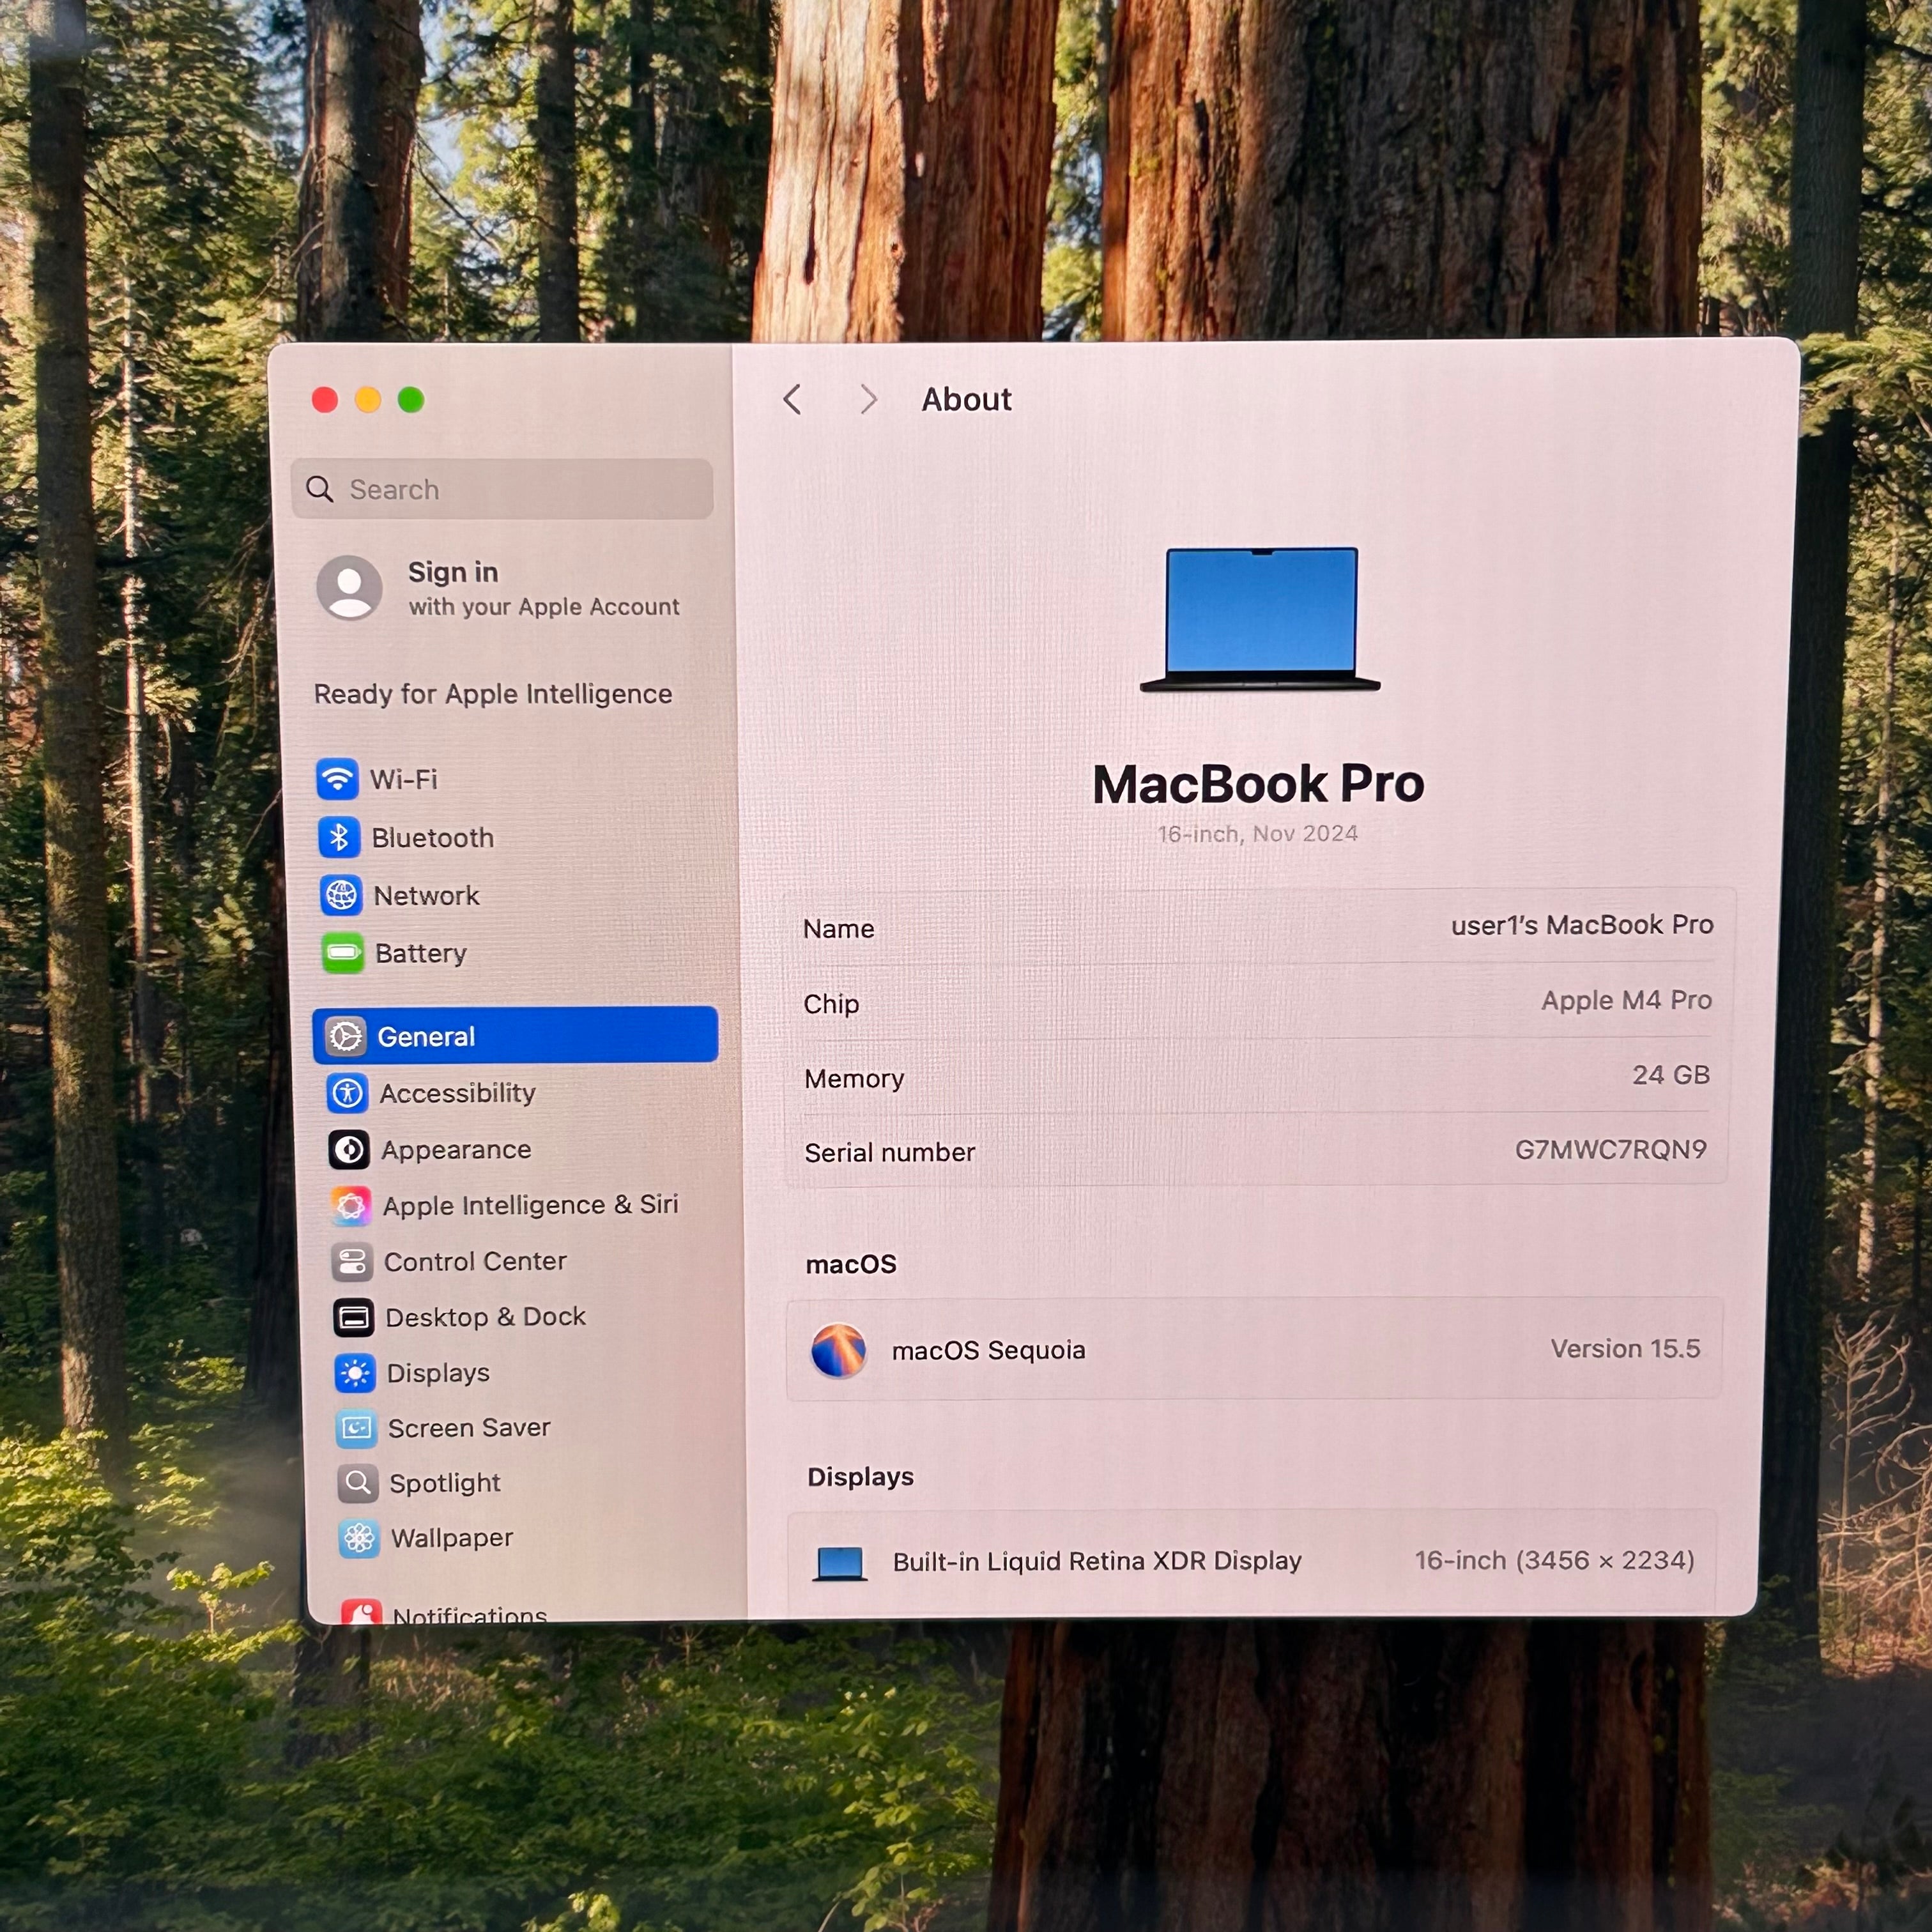Click the large MacBook Pro illustration
This screenshot has height=1932, width=1932.
coord(1260,620)
